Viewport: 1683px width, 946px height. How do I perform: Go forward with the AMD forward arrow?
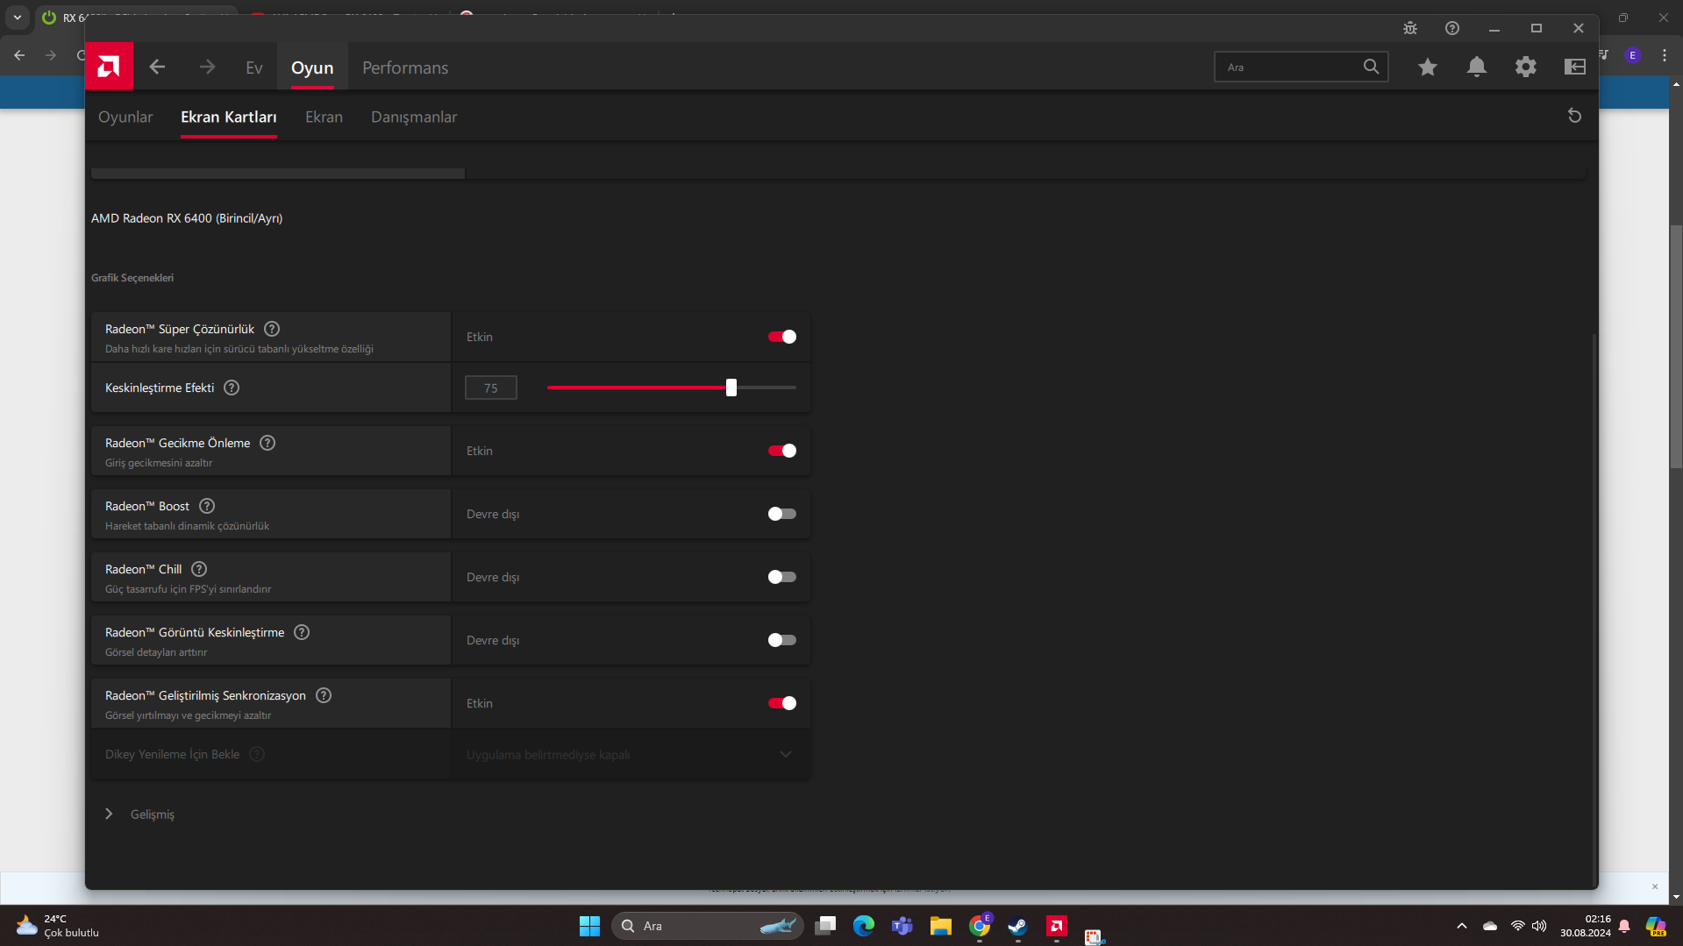(207, 67)
